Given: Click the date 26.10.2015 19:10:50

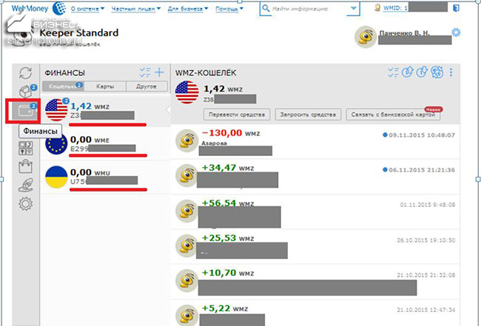Looking at the screenshot, I should (426, 240).
